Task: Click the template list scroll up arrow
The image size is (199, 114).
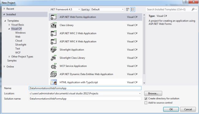Action: coord(144,15)
